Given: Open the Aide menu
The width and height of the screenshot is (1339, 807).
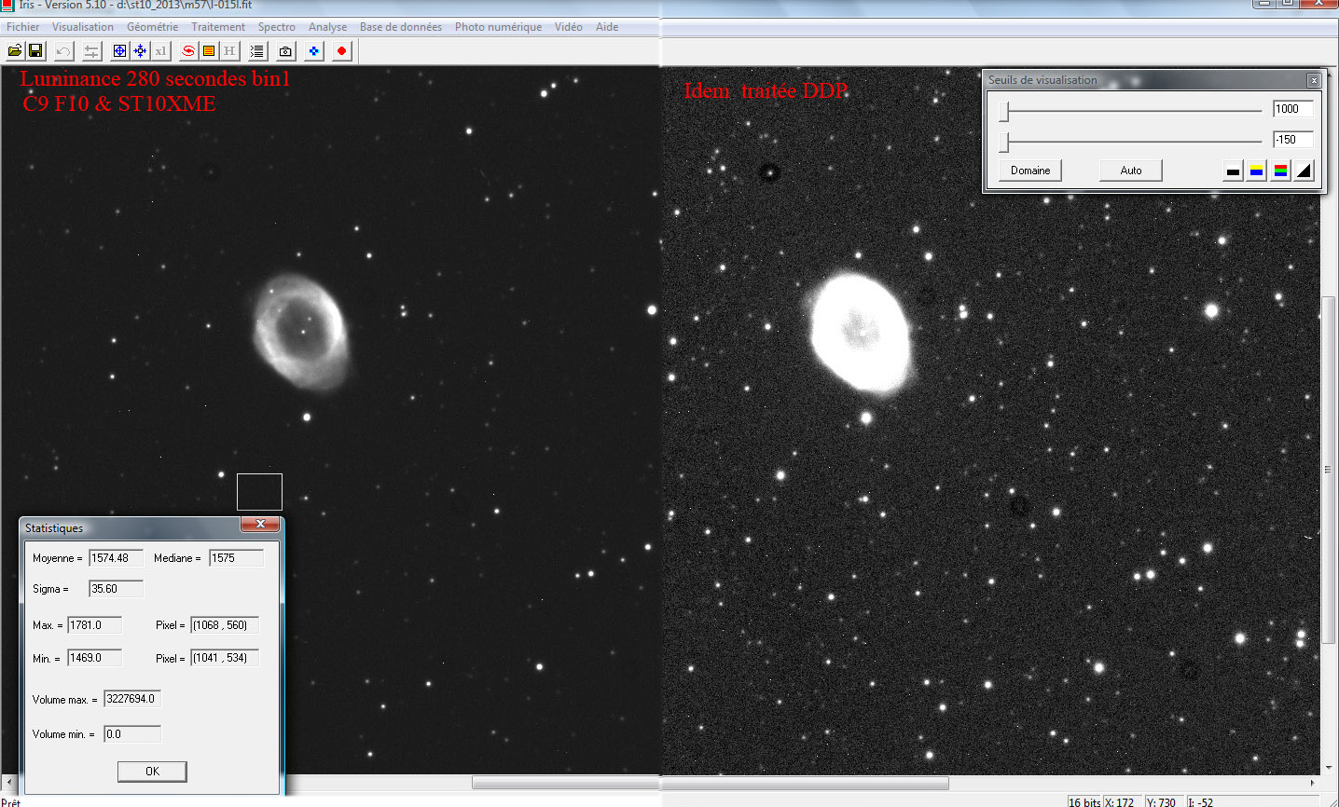Looking at the screenshot, I should (x=607, y=27).
